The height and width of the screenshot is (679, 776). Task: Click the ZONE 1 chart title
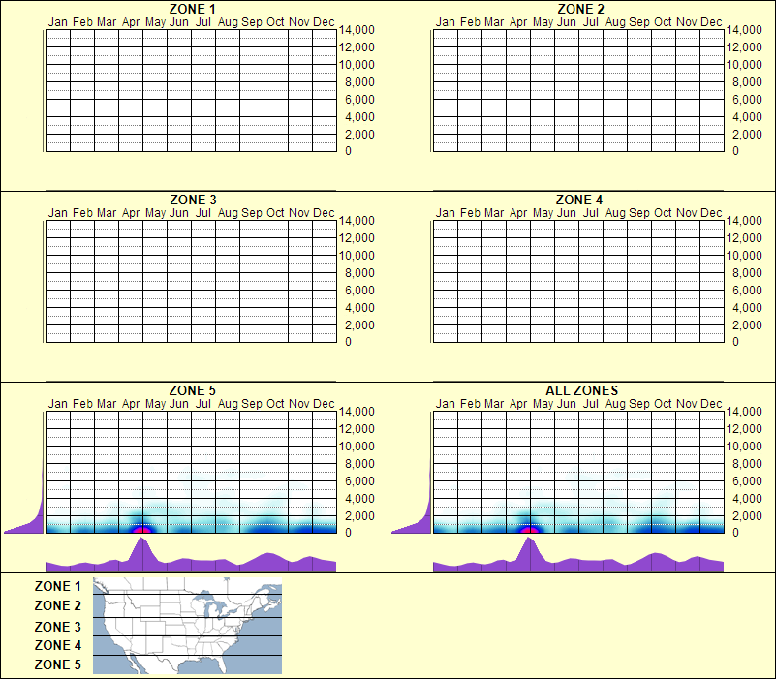click(190, 9)
